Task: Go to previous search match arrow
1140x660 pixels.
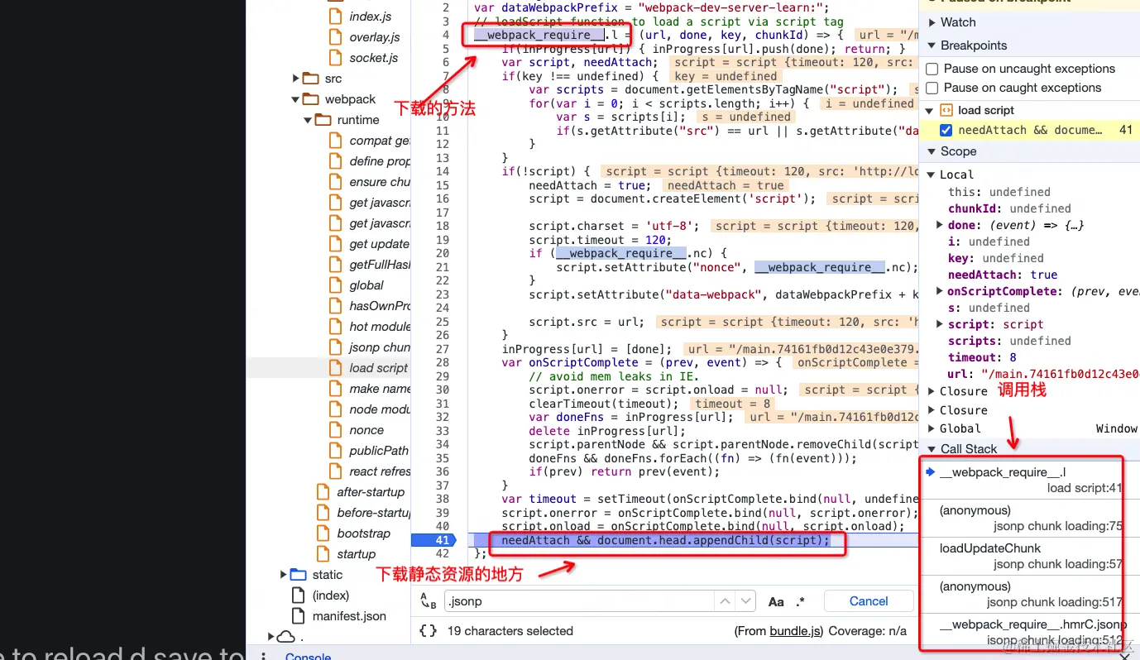Action: pos(726,601)
